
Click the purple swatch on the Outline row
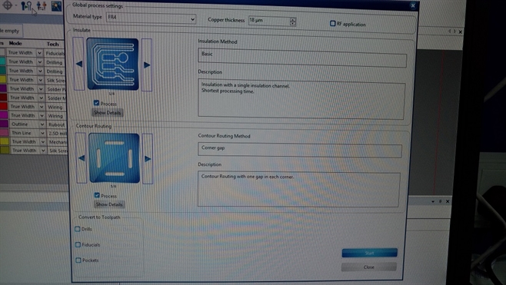pos(4,124)
